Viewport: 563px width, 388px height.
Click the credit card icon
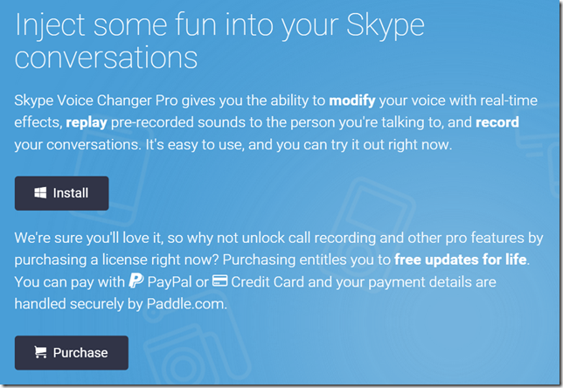[221, 281]
